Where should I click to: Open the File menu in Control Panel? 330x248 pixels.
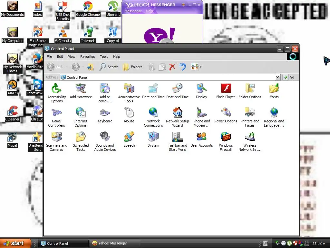point(49,57)
